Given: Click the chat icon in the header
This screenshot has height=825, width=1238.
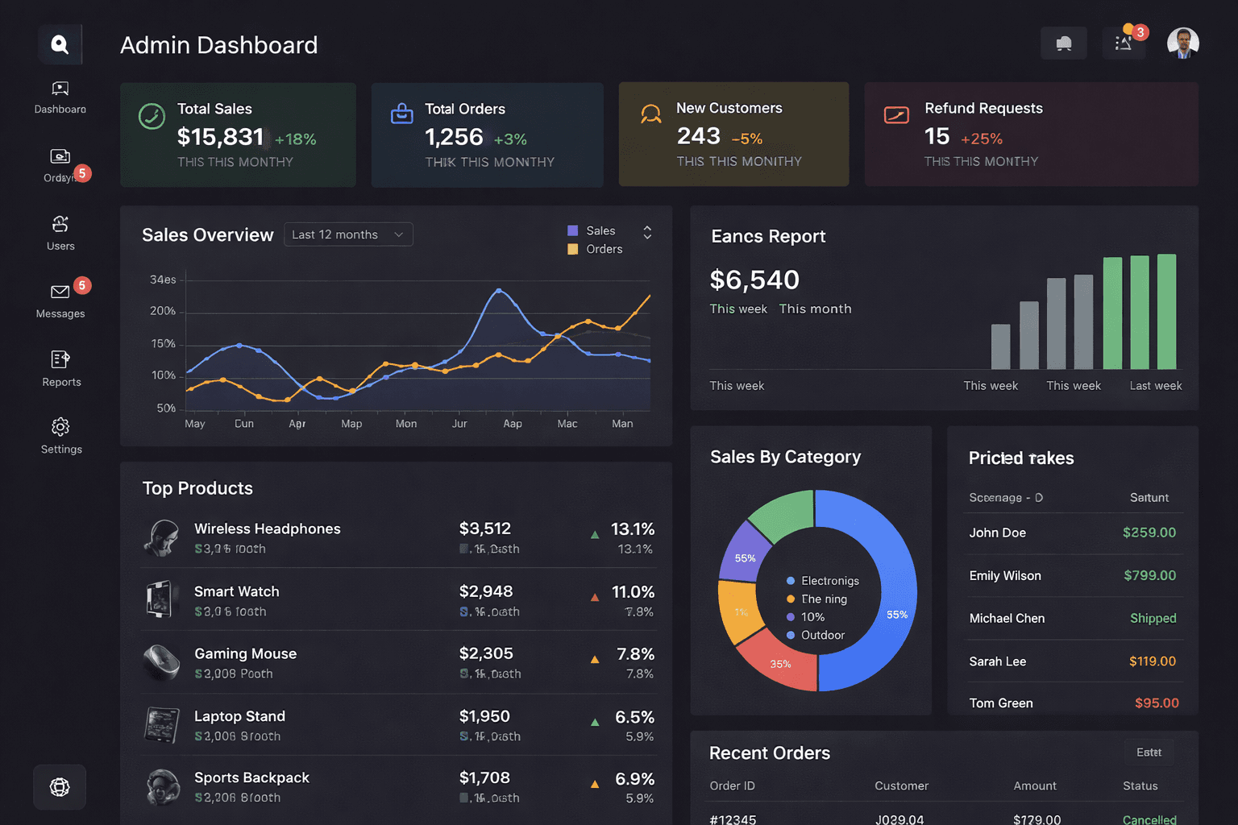Looking at the screenshot, I should click(1064, 44).
